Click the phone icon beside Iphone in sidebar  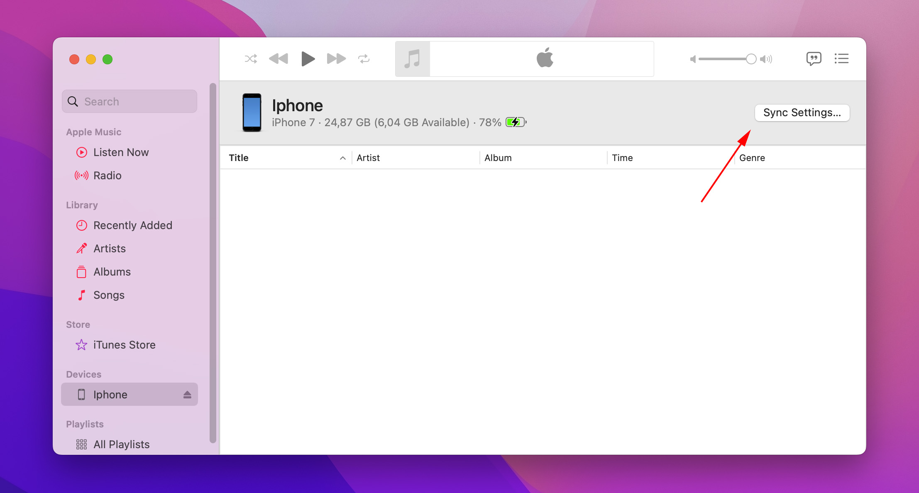81,395
